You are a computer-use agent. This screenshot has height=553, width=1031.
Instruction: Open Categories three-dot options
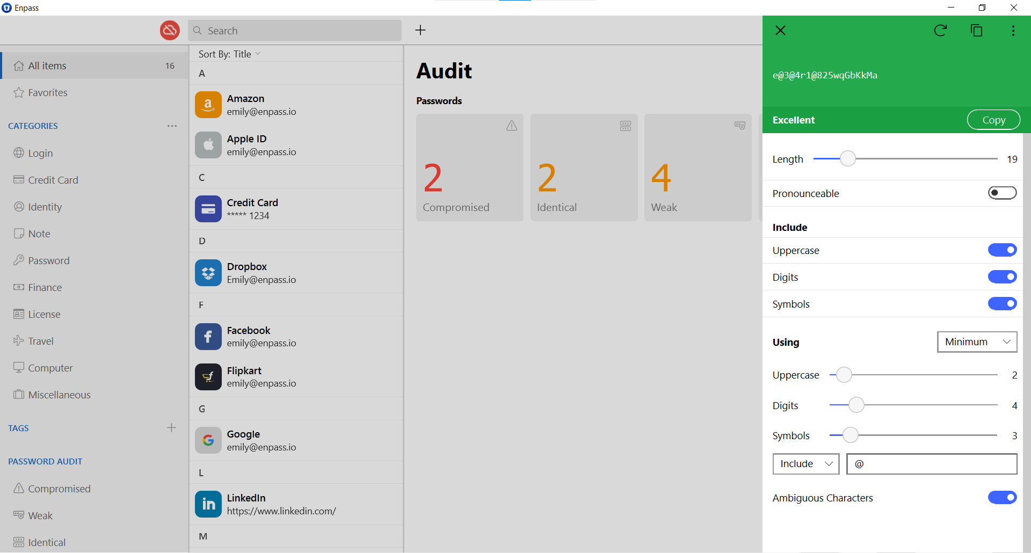pos(172,126)
